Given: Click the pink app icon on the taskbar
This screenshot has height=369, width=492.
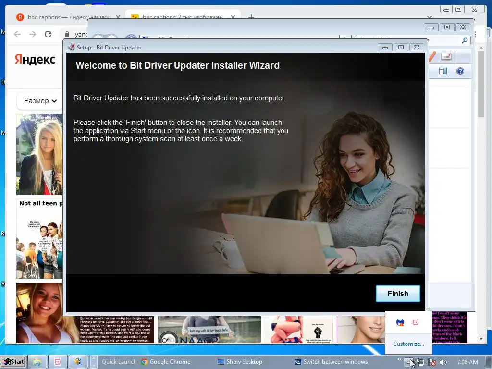Looking at the screenshot, I should (58, 362).
